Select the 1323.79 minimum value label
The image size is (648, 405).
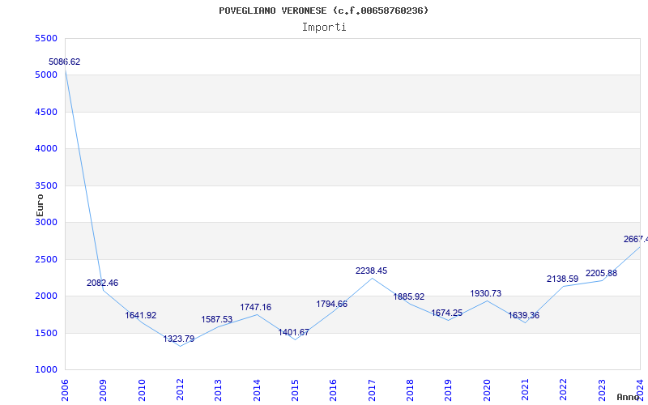[179, 339]
